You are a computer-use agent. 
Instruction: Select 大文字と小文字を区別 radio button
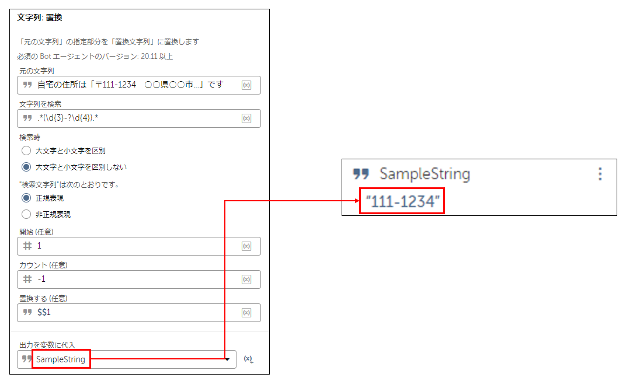pyautogui.click(x=26, y=151)
